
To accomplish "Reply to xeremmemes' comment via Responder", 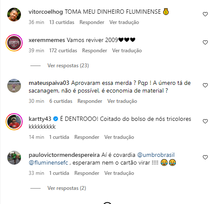I will (x=95, y=51).
